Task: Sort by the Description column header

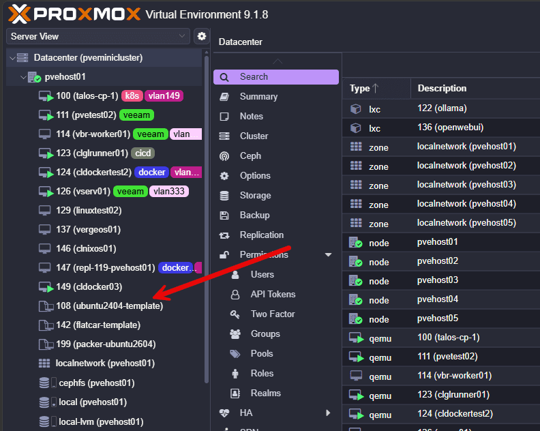Action: tap(475, 88)
